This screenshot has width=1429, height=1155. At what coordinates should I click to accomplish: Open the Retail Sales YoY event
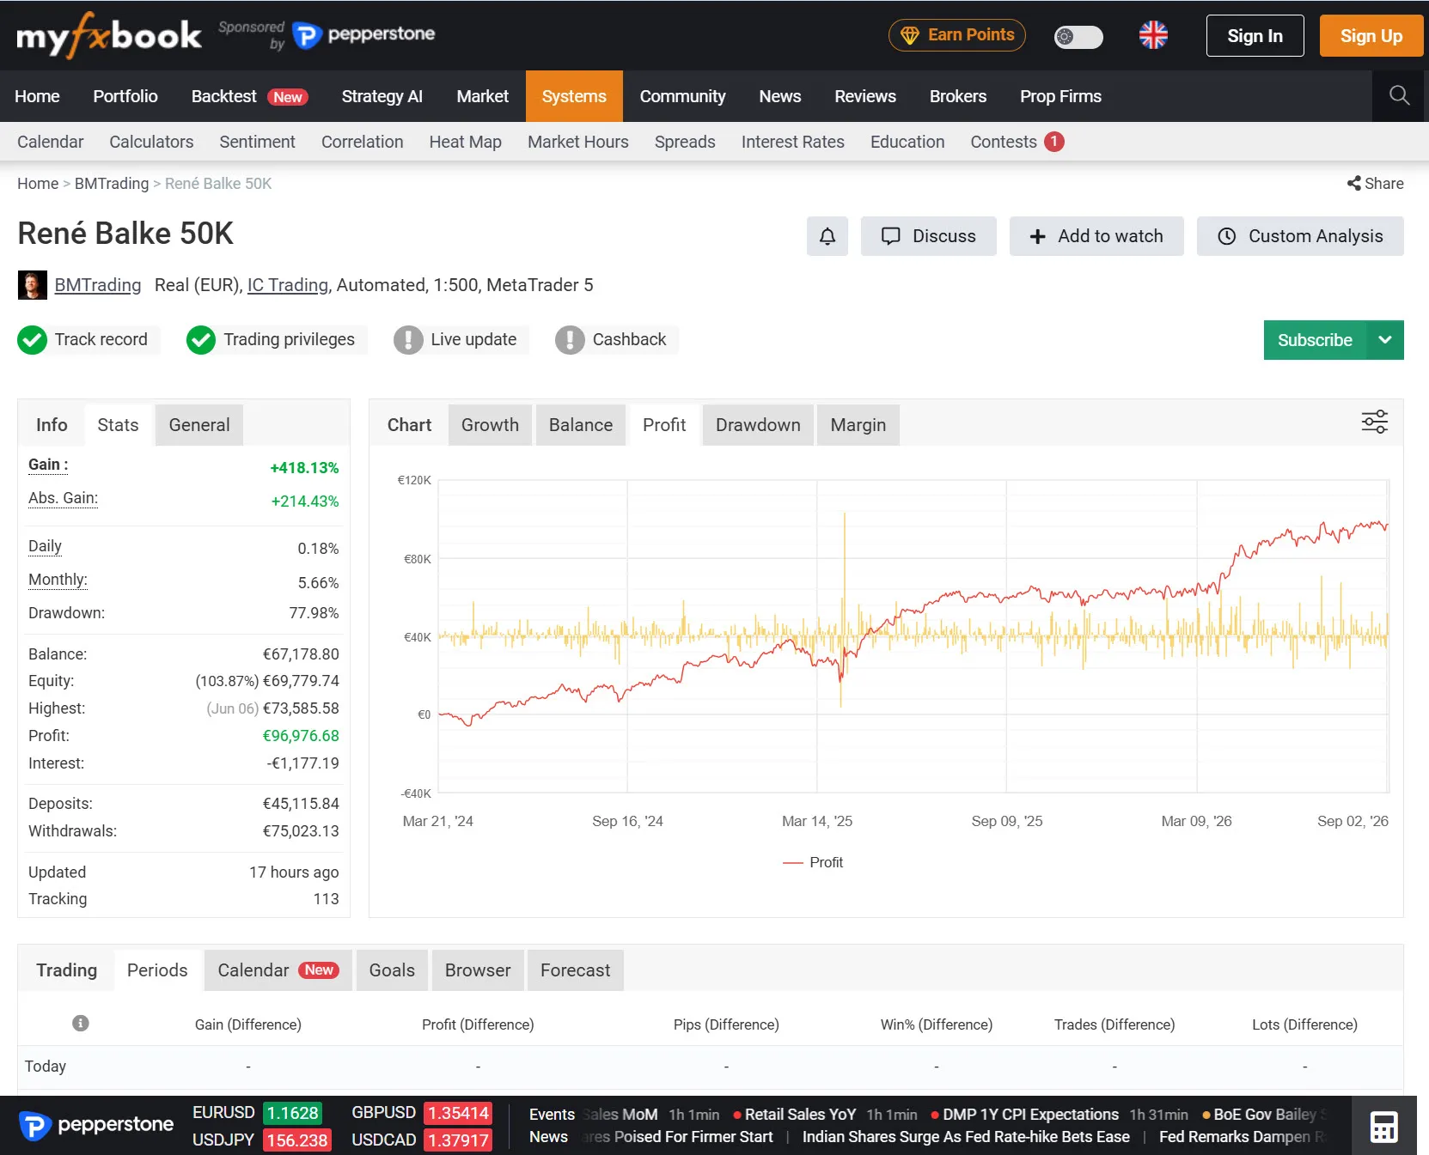[x=800, y=1115]
